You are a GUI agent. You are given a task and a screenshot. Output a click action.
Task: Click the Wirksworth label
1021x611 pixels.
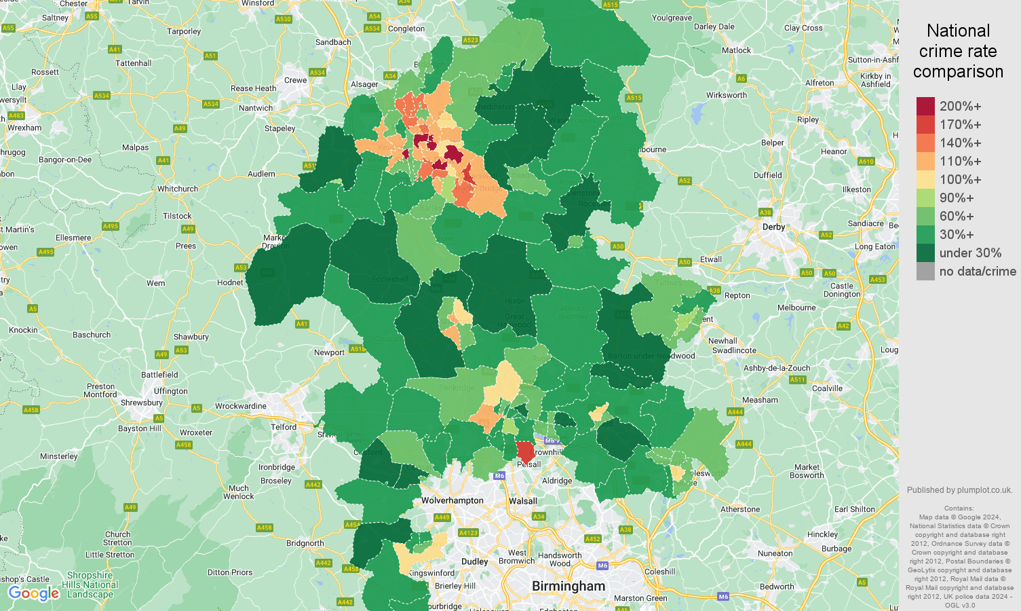coord(726,95)
